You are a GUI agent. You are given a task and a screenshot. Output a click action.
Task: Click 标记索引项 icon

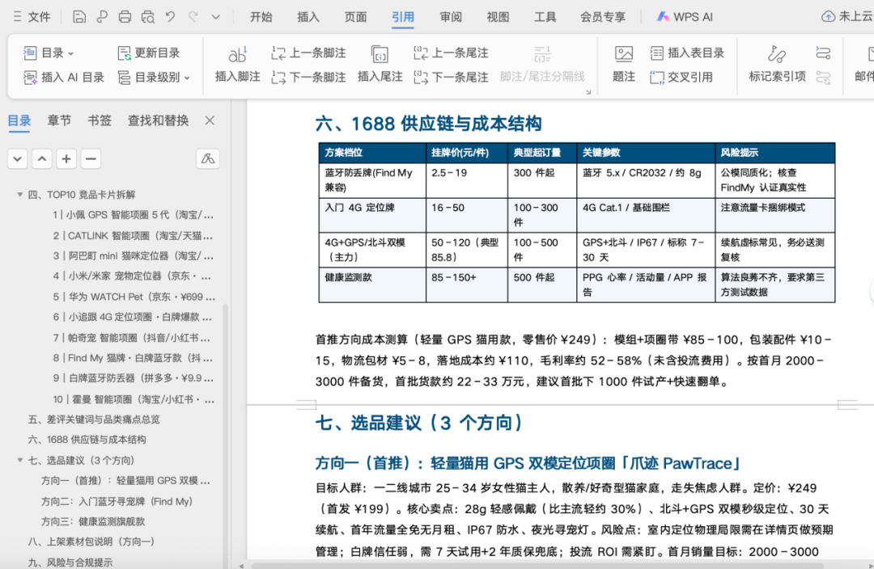click(777, 65)
